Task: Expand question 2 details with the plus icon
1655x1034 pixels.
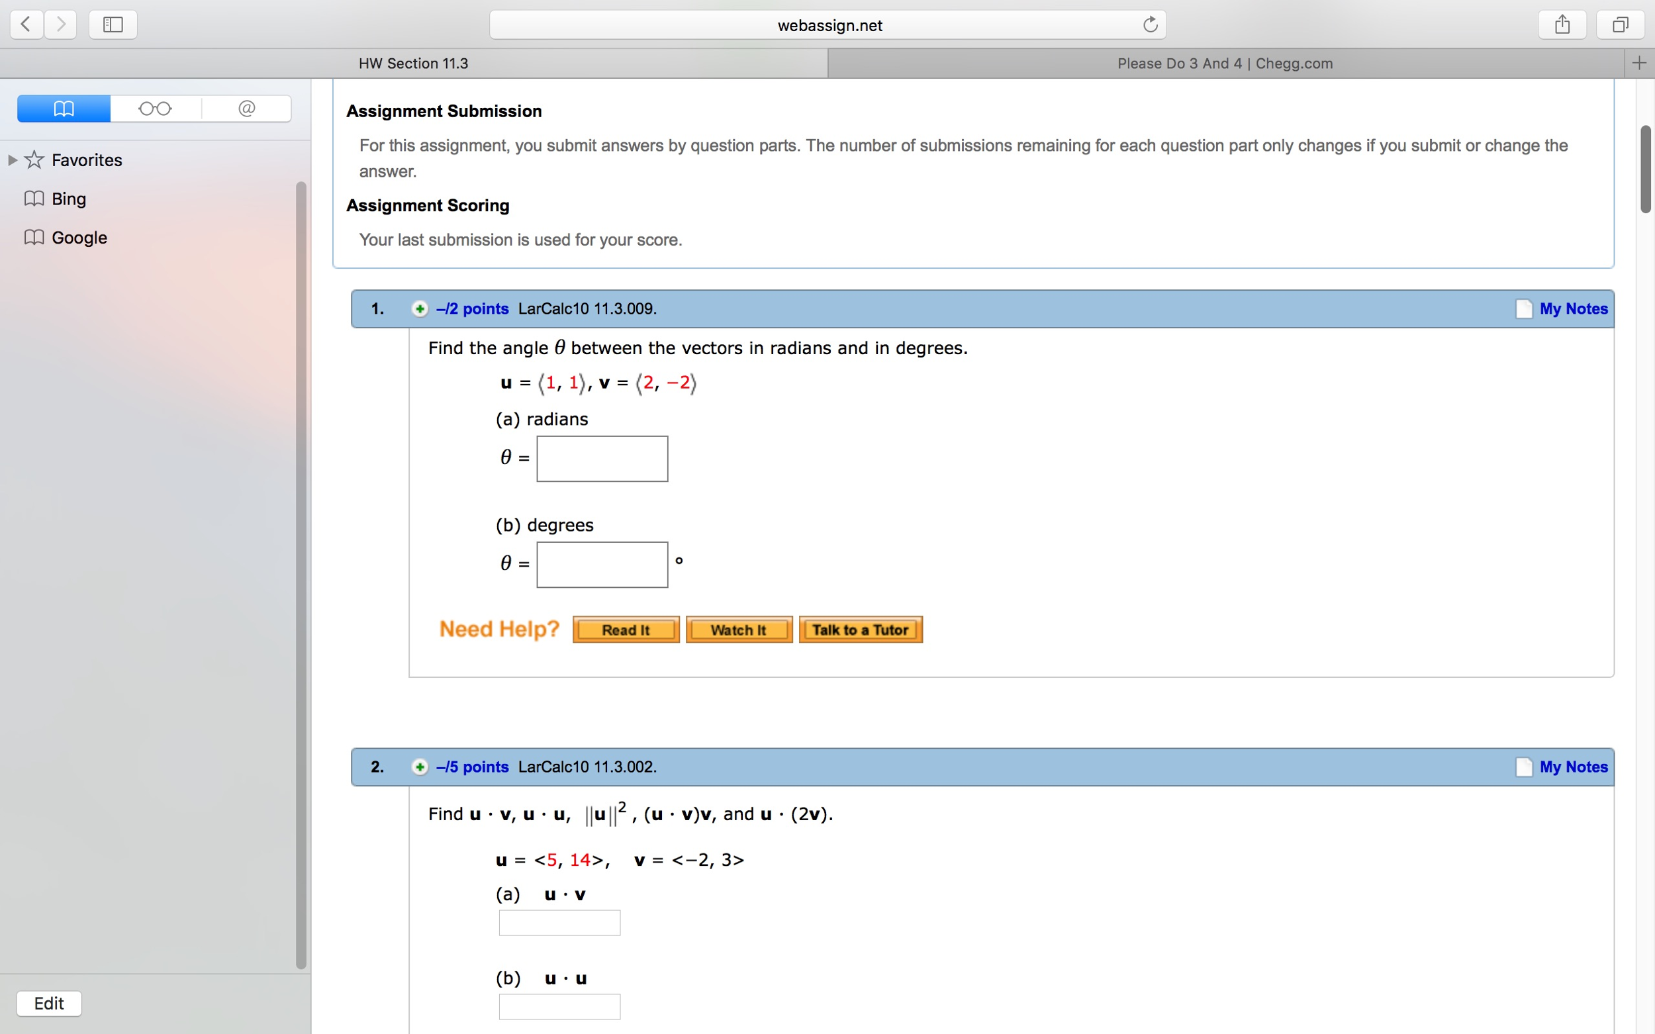Action: pyautogui.click(x=418, y=767)
